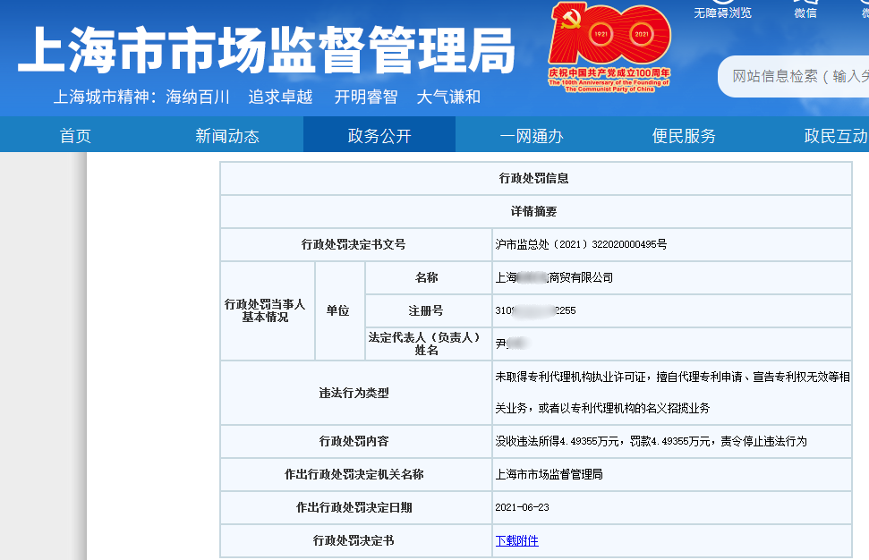Click the slogan text 开明睿智
The image size is (869, 560).
click(366, 97)
